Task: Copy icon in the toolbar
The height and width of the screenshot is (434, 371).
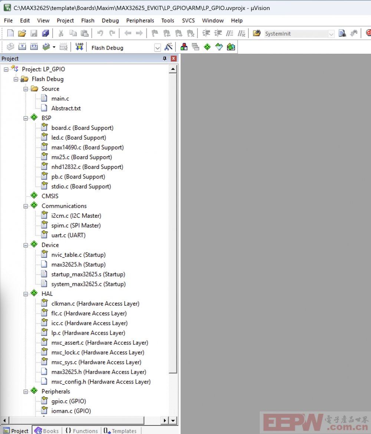Action: (x=73, y=33)
